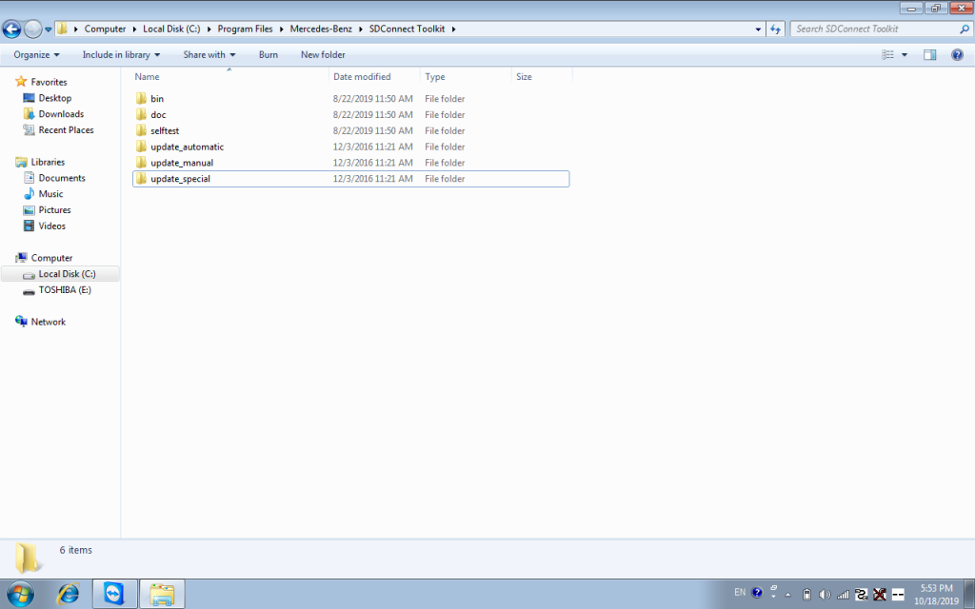
Task: Open the Include in library menu
Action: click(121, 54)
